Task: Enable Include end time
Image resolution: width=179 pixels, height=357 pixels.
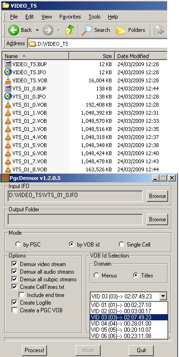Action: click(21, 295)
